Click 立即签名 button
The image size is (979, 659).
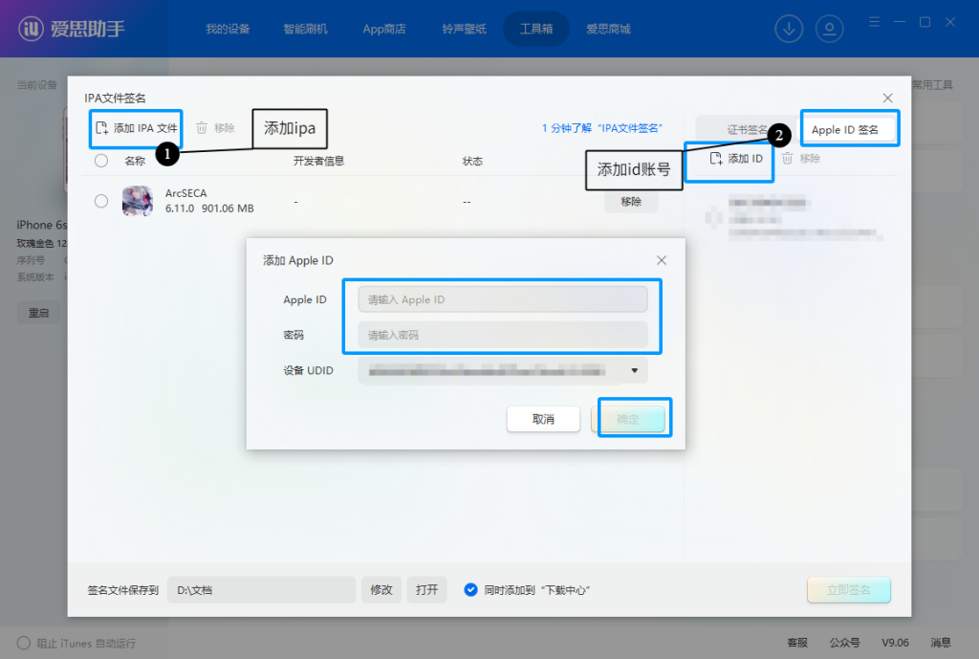pyautogui.click(x=849, y=590)
